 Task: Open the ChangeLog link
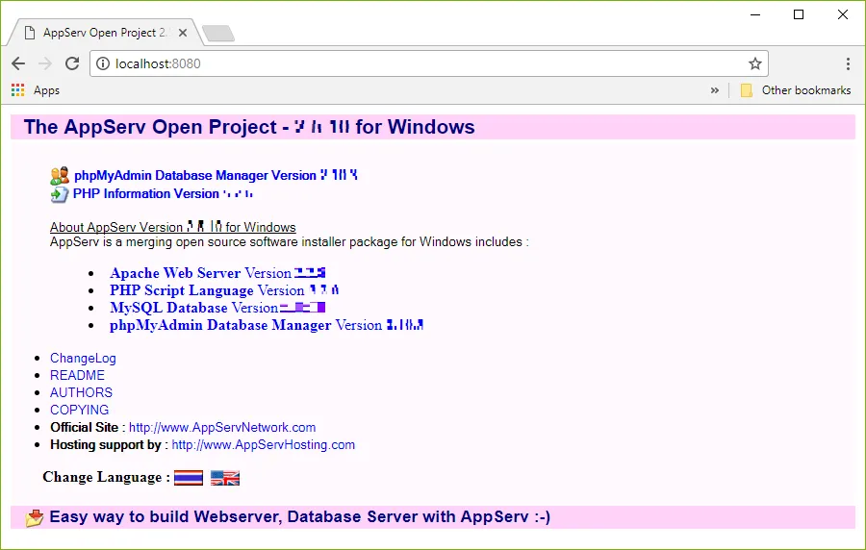(x=83, y=358)
